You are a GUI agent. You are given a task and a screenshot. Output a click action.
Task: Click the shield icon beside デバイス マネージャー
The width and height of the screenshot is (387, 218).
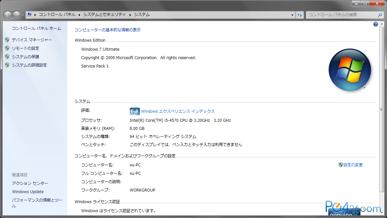[x=7, y=40]
